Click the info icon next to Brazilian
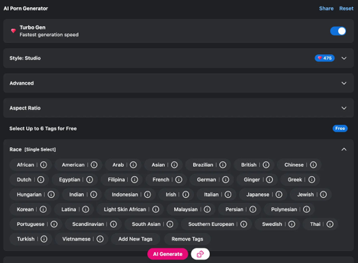The height and width of the screenshot is (263, 358). pos(223,165)
